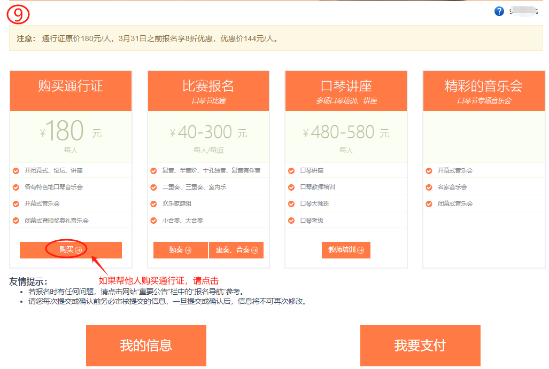Click the checkmark icon beside 开闭幕式、论坛、讲座

pos(16,171)
